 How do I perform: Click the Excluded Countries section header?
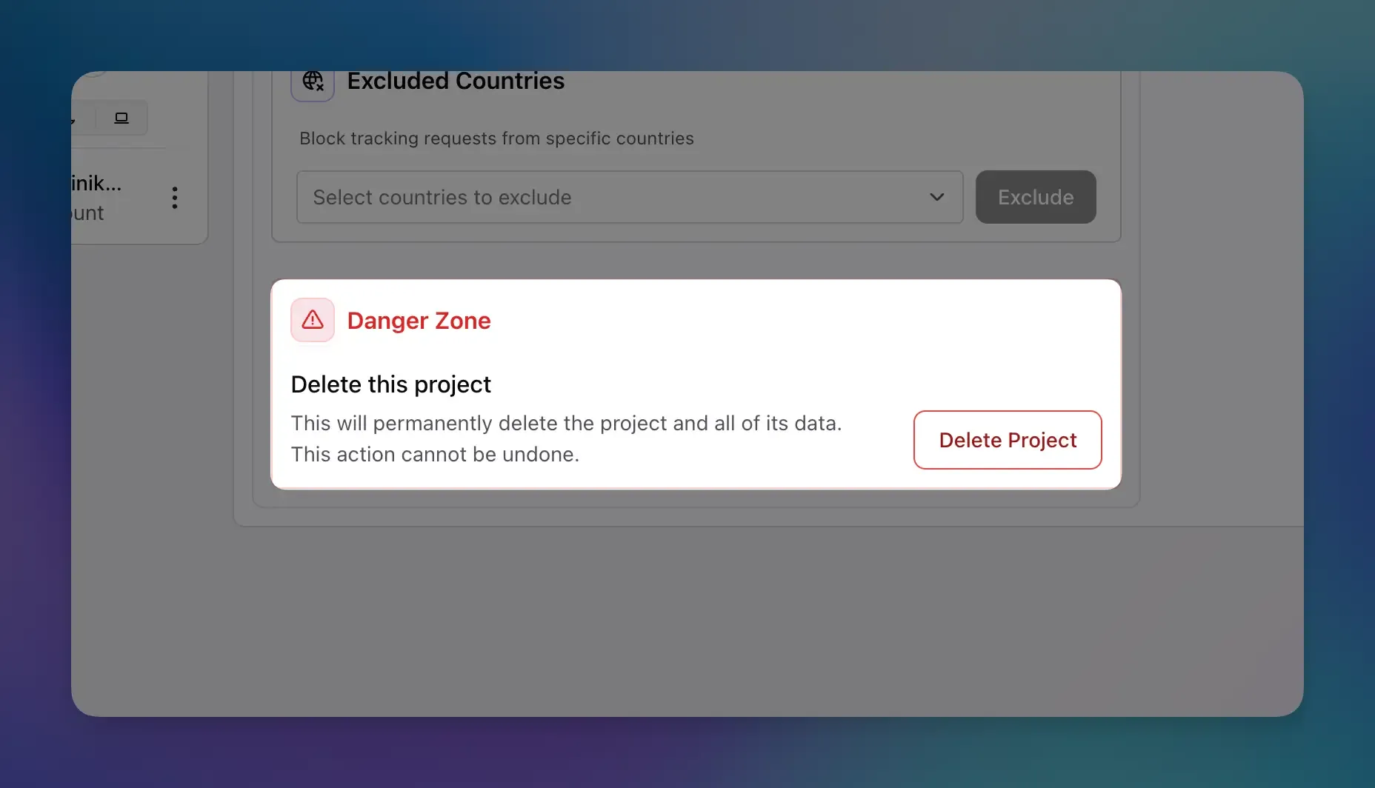click(x=456, y=81)
